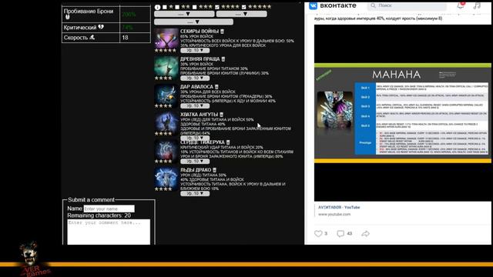The height and width of the screenshot is (277, 493).
Task: Select the Дар Авалоса artifact image
Action: [166, 94]
